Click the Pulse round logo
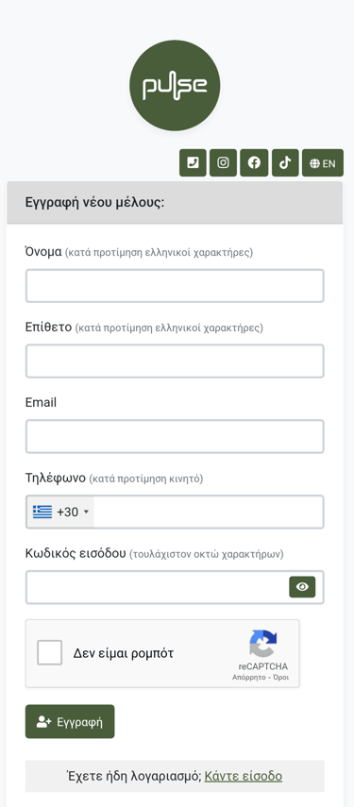354x807 pixels. 175,86
